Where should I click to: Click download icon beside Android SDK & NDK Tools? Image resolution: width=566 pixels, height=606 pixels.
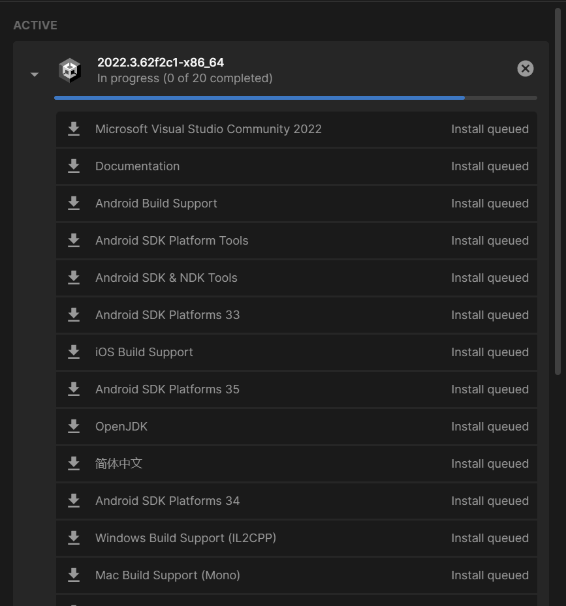[74, 278]
